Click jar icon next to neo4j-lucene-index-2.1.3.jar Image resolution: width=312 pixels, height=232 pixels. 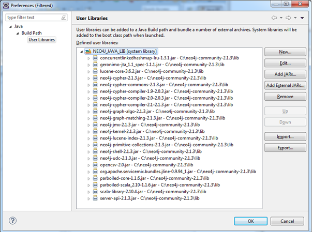point(95,138)
